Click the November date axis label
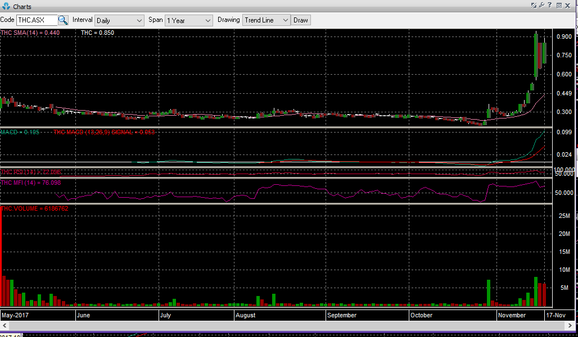Screen dimensions: 578x337 point(512,315)
